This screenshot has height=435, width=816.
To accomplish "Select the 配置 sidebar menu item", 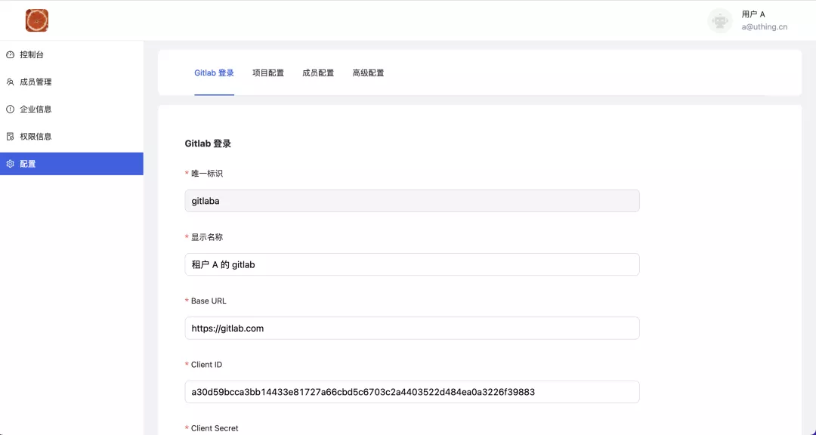I will coord(72,164).
